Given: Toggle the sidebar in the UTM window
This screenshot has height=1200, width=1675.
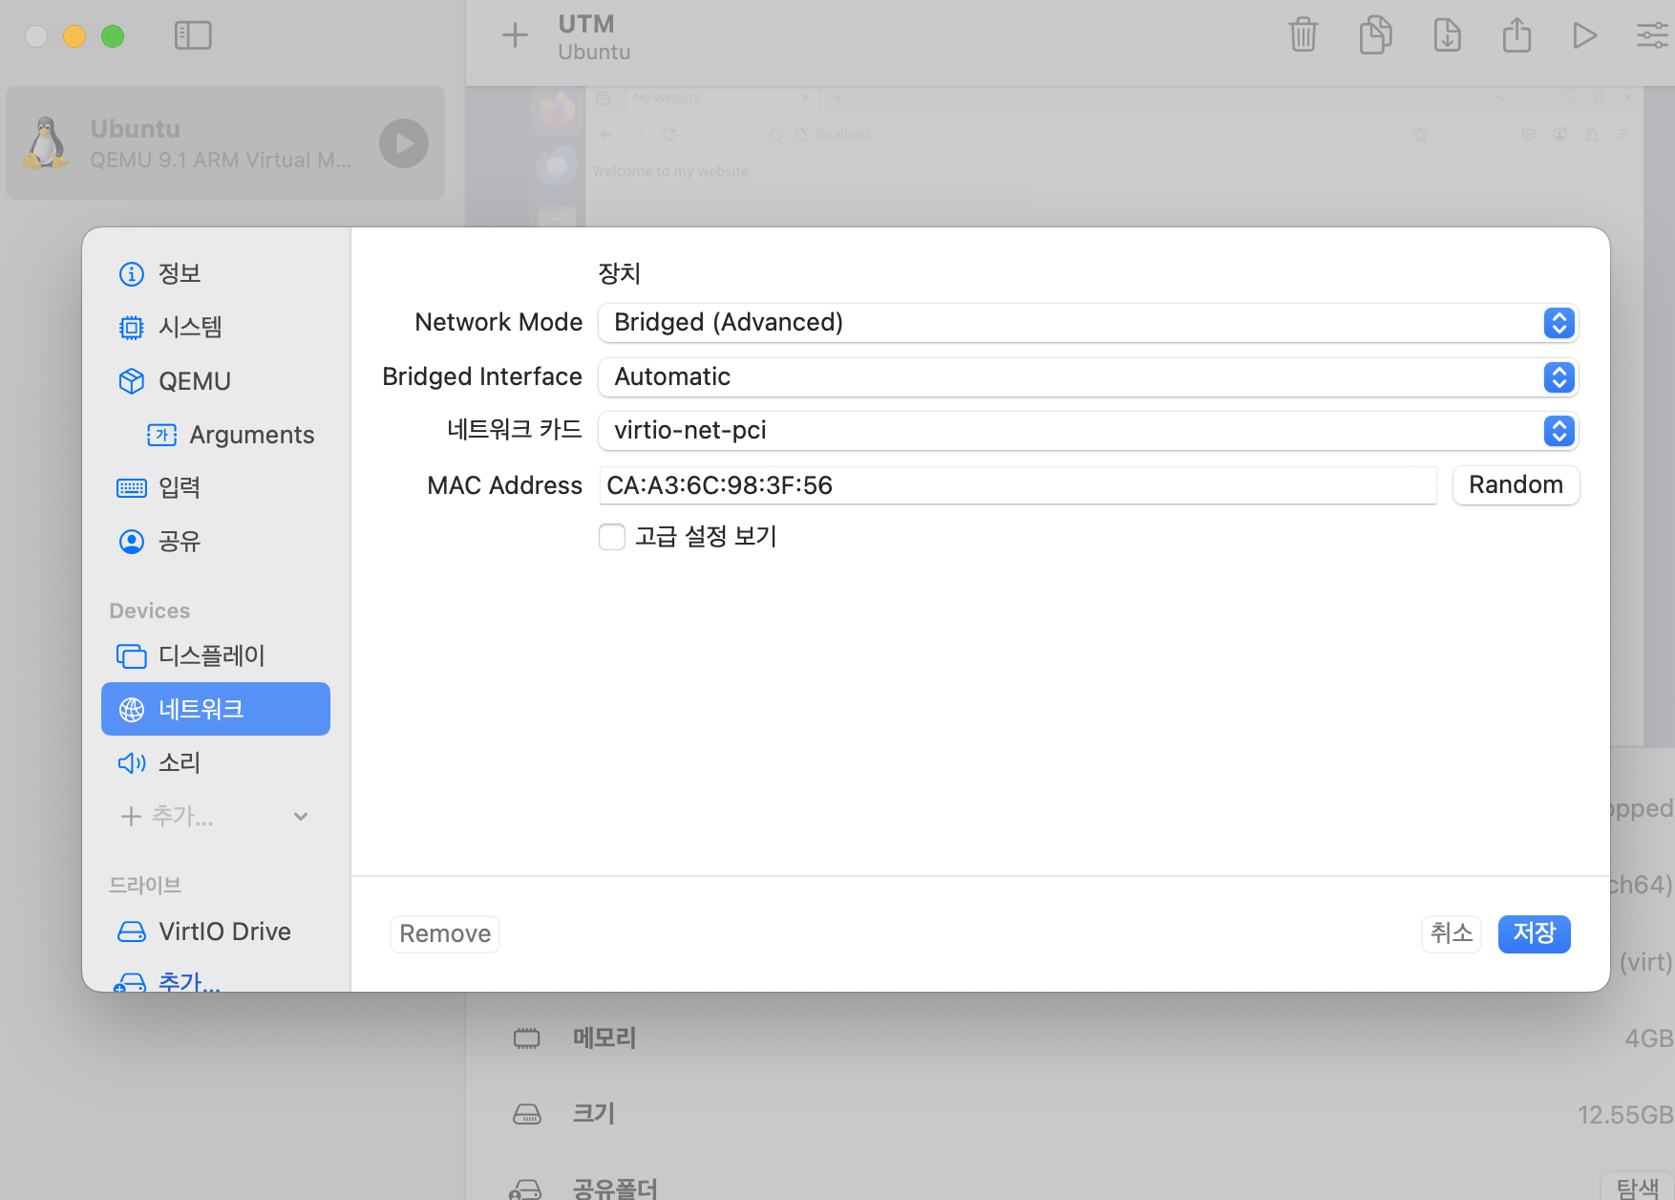Looking at the screenshot, I should tap(193, 35).
